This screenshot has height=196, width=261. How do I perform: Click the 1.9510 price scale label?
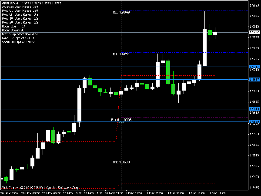pos(254,155)
